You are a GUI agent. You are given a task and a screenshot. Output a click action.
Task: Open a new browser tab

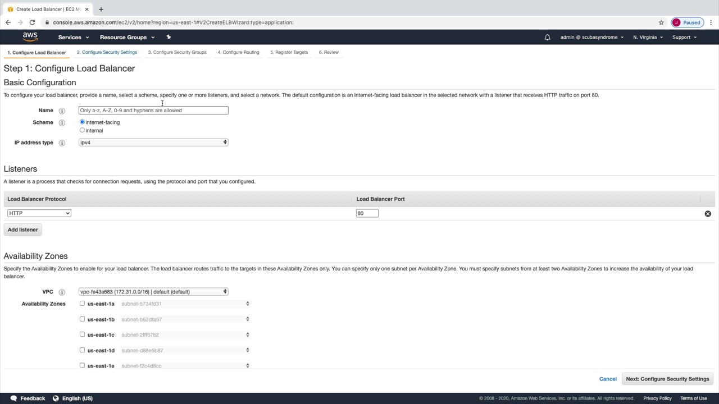click(x=101, y=9)
